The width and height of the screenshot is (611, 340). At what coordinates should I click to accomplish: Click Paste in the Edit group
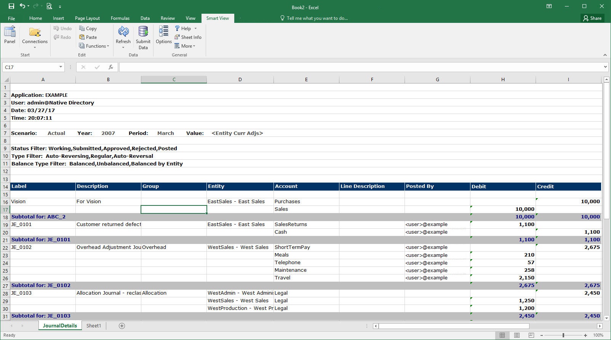coord(88,37)
